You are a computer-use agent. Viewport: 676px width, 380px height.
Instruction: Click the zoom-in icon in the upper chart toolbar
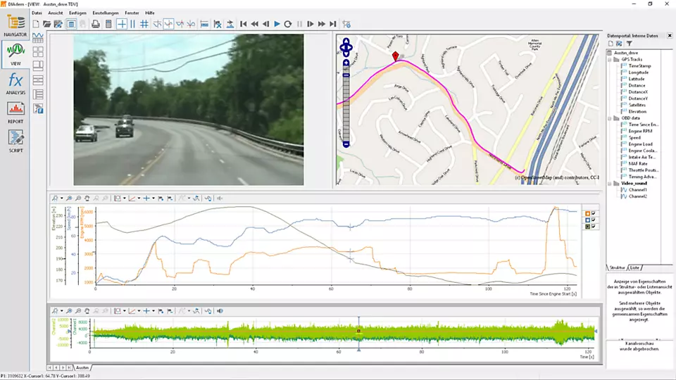[x=69, y=198]
